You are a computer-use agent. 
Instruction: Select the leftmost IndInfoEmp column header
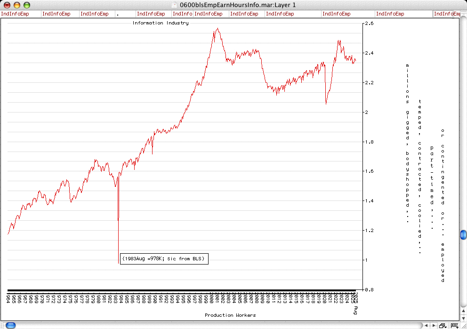pyautogui.click(x=15, y=14)
